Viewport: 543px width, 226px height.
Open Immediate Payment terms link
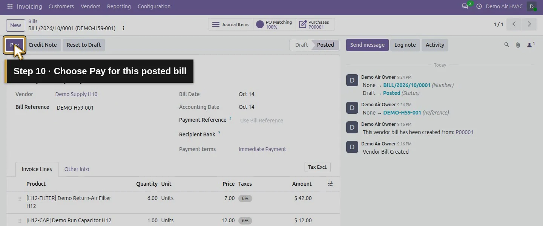pos(262,149)
